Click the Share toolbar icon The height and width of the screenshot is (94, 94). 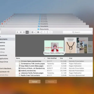tap(45, 32)
